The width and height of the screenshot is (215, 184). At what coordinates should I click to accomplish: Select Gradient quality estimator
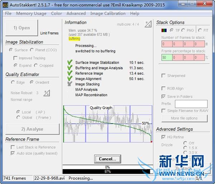(39, 82)
